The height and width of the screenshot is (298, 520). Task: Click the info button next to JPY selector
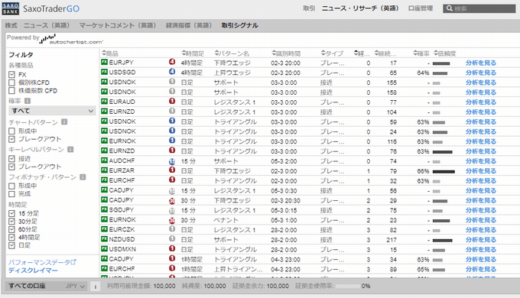95,287
